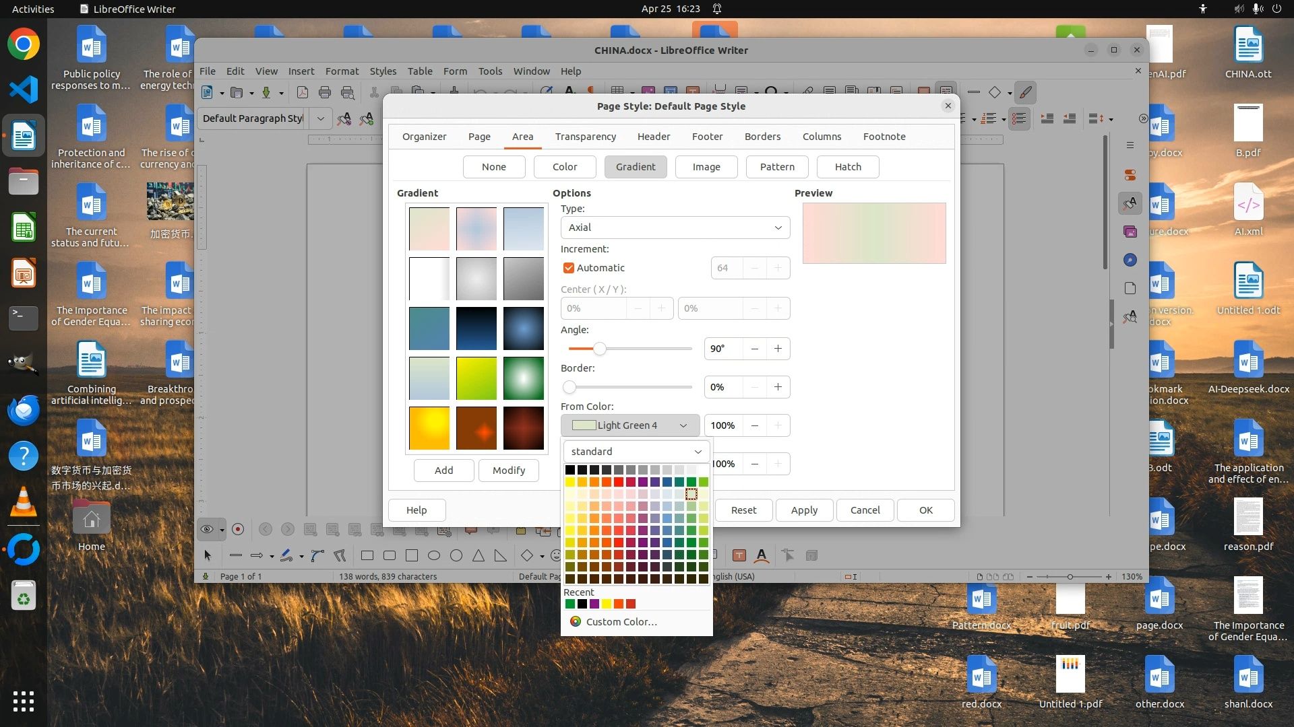Switch the fill type to Hatch

click(x=847, y=167)
